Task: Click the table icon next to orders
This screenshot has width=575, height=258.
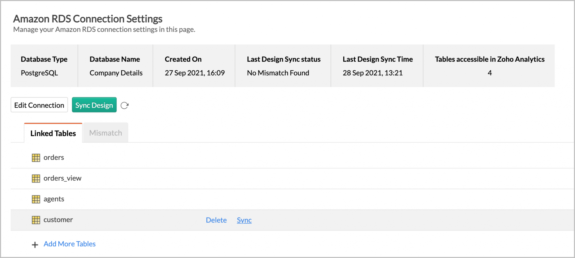Action: pyautogui.click(x=36, y=158)
